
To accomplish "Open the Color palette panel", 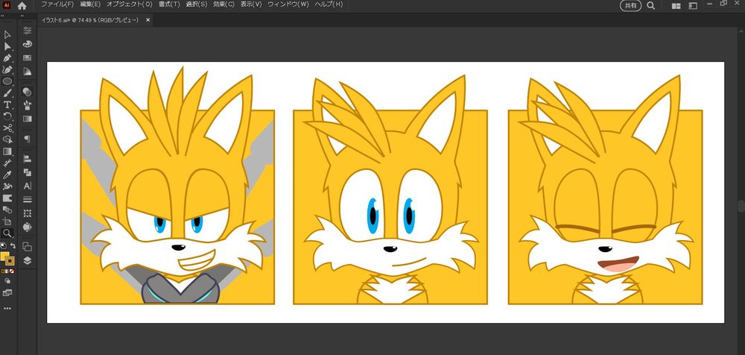I will [x=27, y=44].
